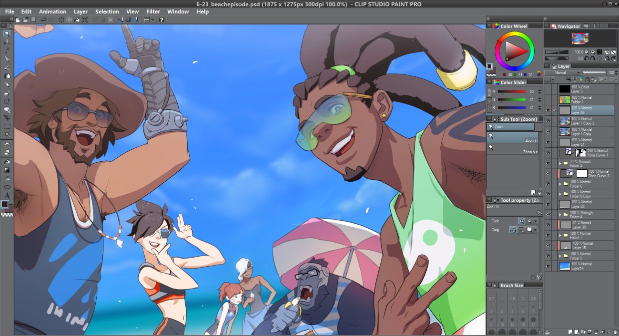Select the Fill bucket tool in the tool palette
The height and width of the screenshot is (336, 619).
click(x=7, y=161)
